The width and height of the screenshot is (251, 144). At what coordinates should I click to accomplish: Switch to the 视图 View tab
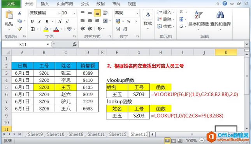coord(132,4)
